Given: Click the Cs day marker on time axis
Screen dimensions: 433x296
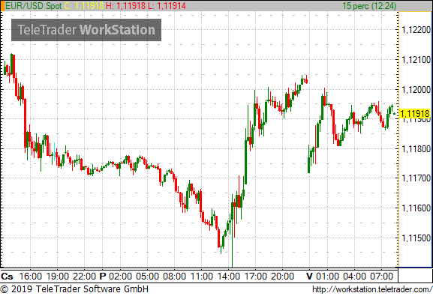Looking at the screenshot, I should (x=7, y=276).
